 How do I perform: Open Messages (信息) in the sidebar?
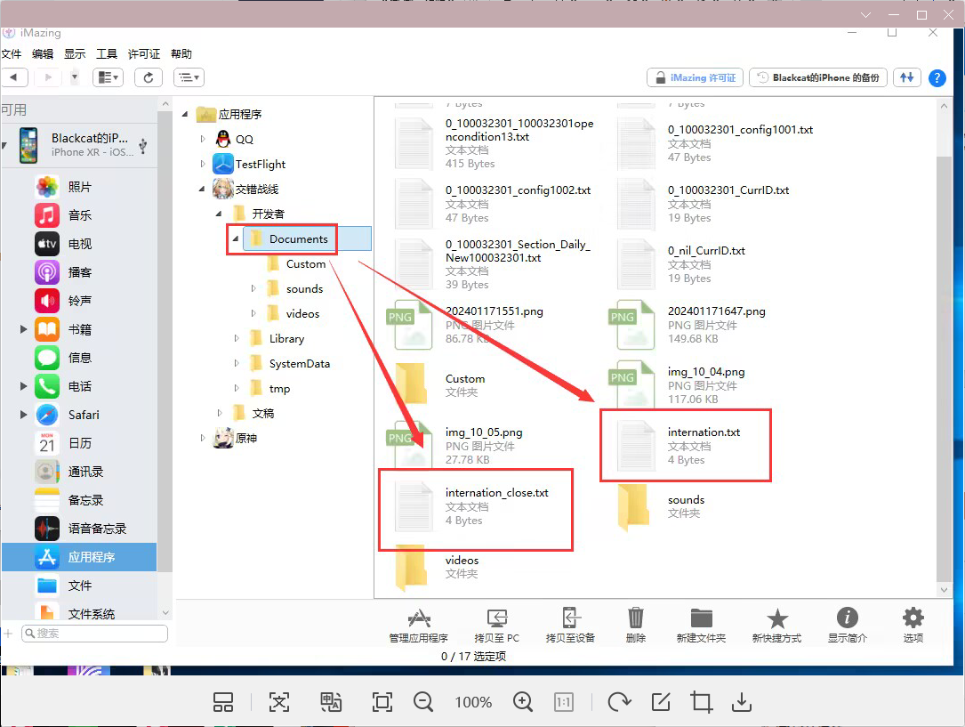coord(79,358)
